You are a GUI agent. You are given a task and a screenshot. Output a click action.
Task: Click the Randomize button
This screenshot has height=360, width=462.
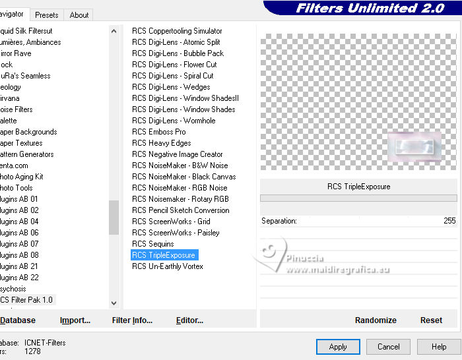click(x=376, y=320)
